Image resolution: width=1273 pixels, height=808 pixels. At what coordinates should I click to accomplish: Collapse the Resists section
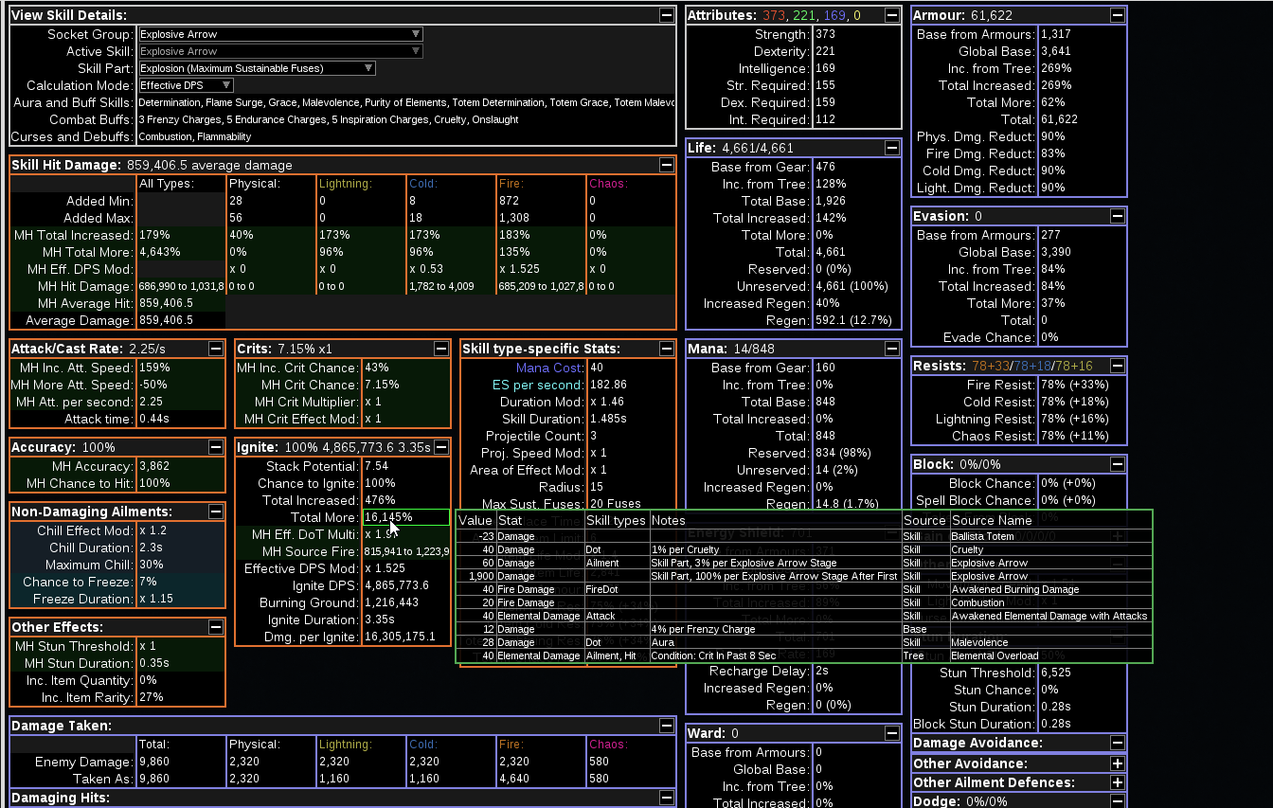pos(1118,366)
